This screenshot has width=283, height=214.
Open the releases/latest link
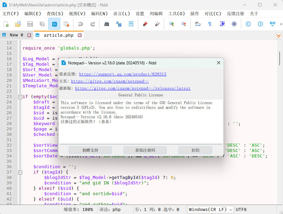click(133, 88)
